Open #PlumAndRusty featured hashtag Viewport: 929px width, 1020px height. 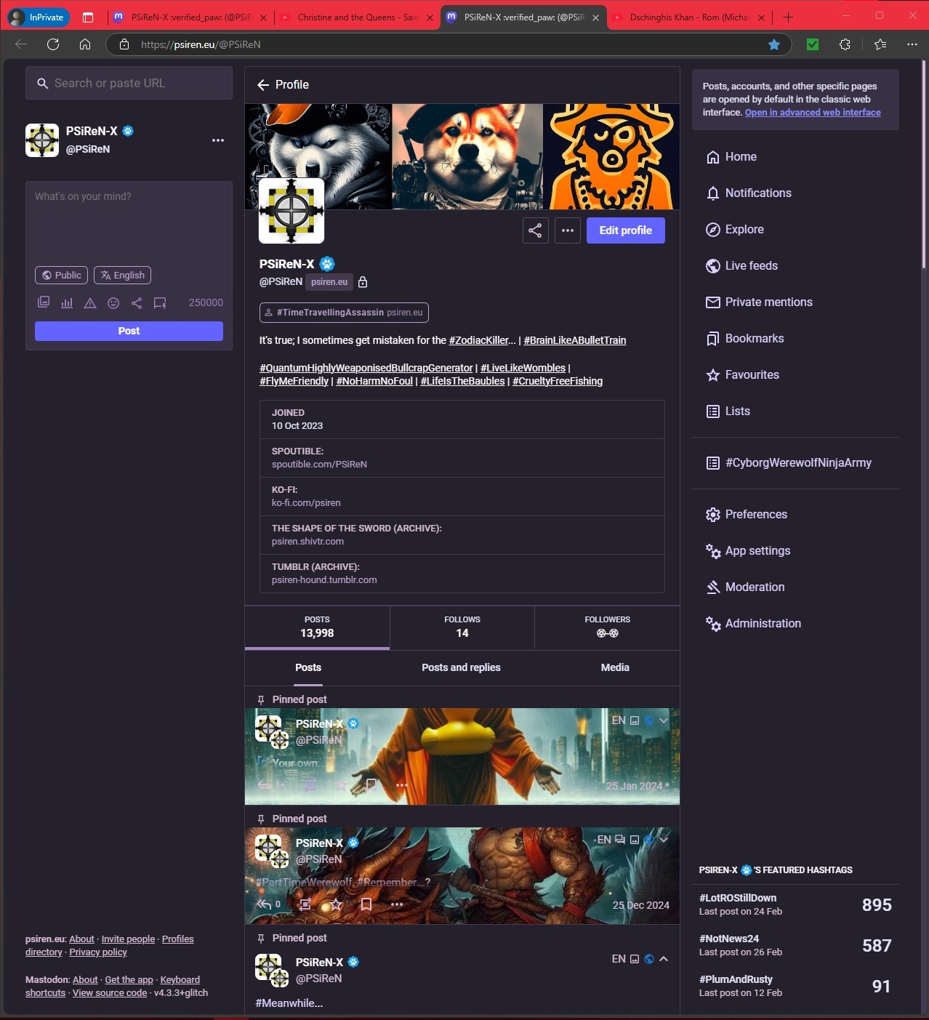click(736, 979)
